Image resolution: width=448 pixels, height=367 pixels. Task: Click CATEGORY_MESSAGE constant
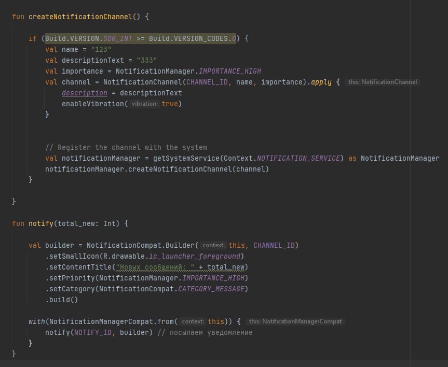(x=211, y=289)
